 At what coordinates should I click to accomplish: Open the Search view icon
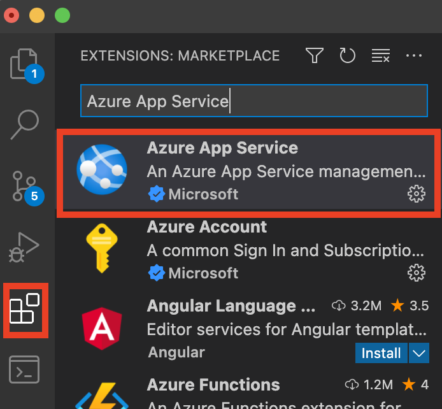[x=25, y=124]
